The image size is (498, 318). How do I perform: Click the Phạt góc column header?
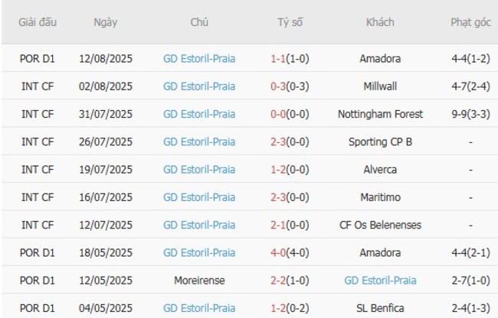point(470,22)
